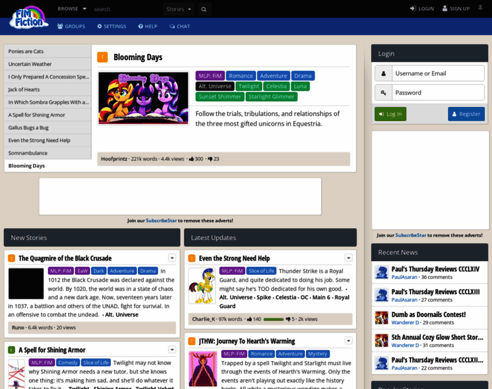The image size is (492, 389).
Task: Click the Blooming Days cover image
Action: pos(144,98)
